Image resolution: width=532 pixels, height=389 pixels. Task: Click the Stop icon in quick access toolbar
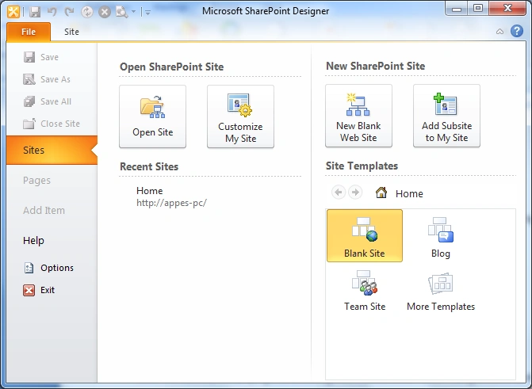(x=105, y=12)
